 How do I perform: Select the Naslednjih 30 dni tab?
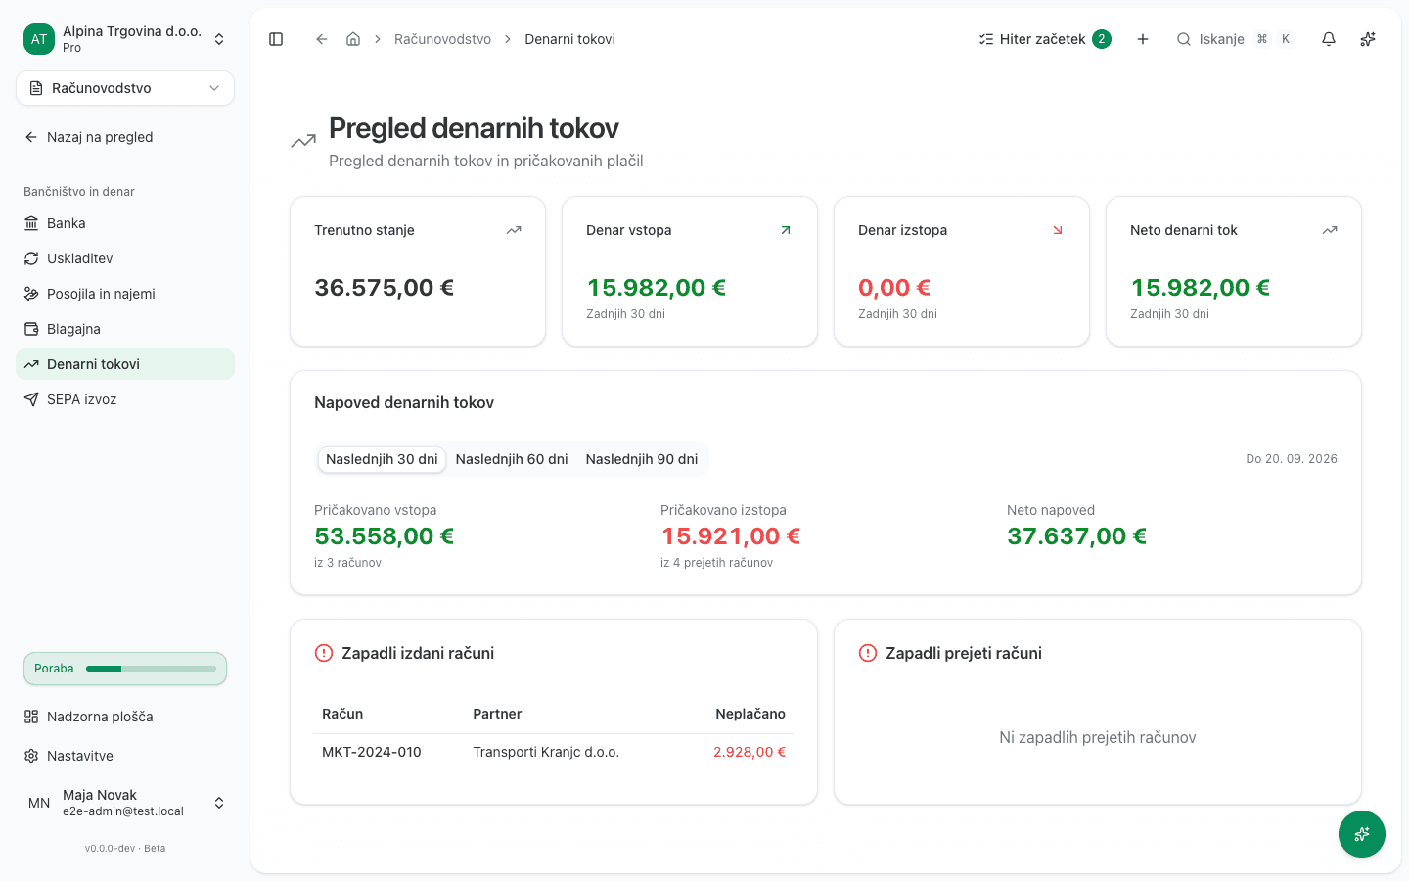coord(382,459)
